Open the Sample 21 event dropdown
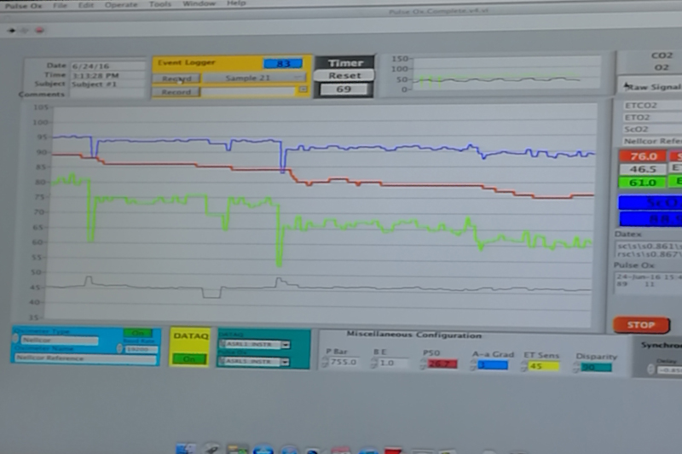The width and height of the screenshot is (682, 454). click(254, 78)
